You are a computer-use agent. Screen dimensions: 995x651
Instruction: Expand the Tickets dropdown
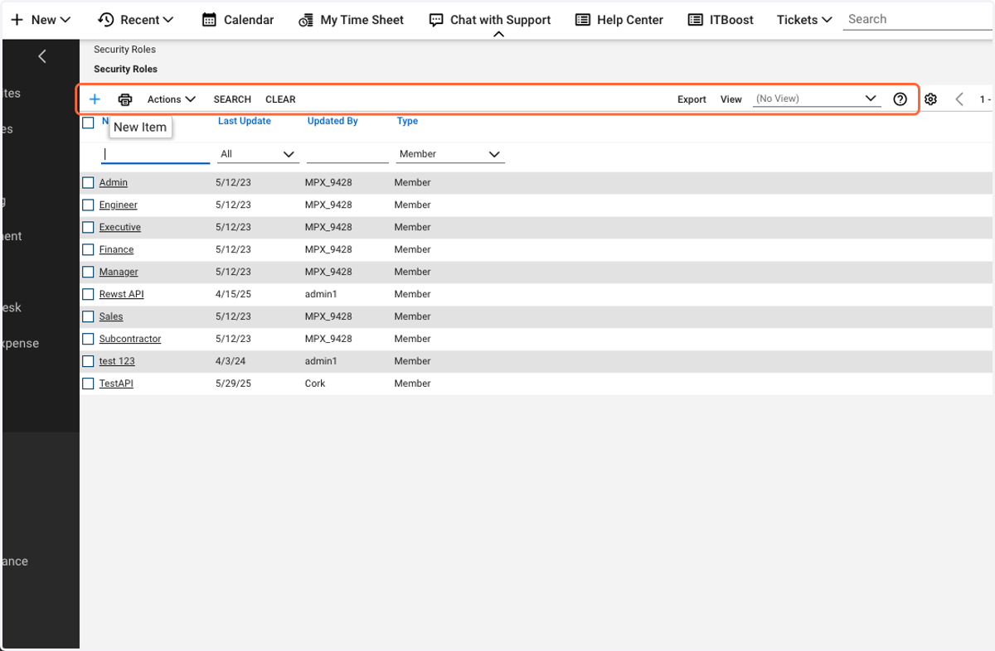(x=804, y=20)
